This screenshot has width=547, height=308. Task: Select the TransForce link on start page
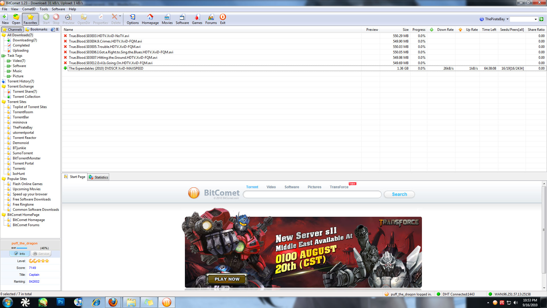point(339,187)
